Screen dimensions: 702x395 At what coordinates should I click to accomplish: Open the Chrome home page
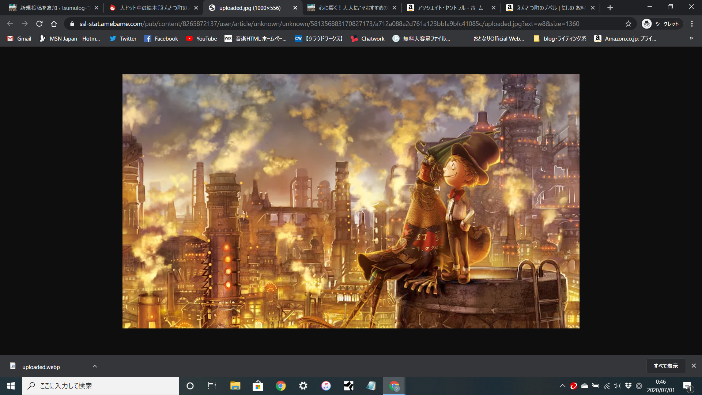(54, 24)
